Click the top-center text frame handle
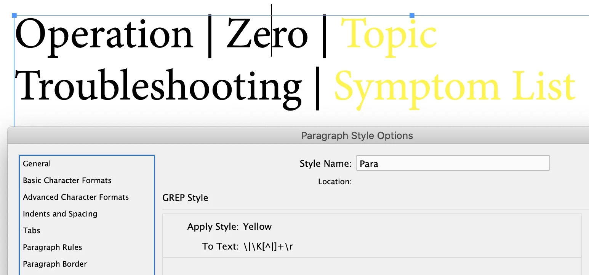Viewport: 589px width, 275px height. point(412,16)
